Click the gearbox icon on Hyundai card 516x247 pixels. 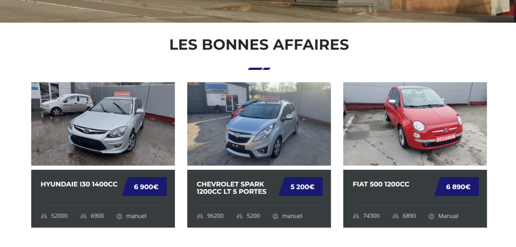coord(120,216)
